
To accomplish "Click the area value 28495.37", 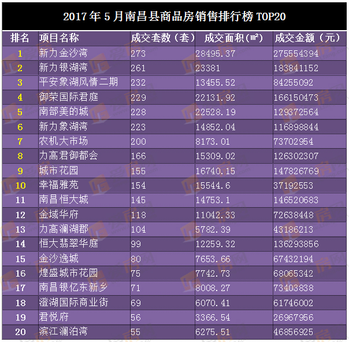I will (215, 54).
